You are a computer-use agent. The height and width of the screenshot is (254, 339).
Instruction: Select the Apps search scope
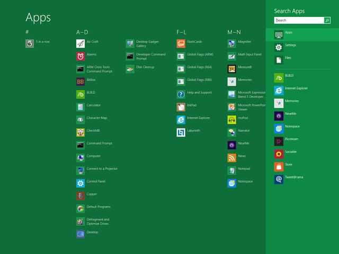point(302,34)
